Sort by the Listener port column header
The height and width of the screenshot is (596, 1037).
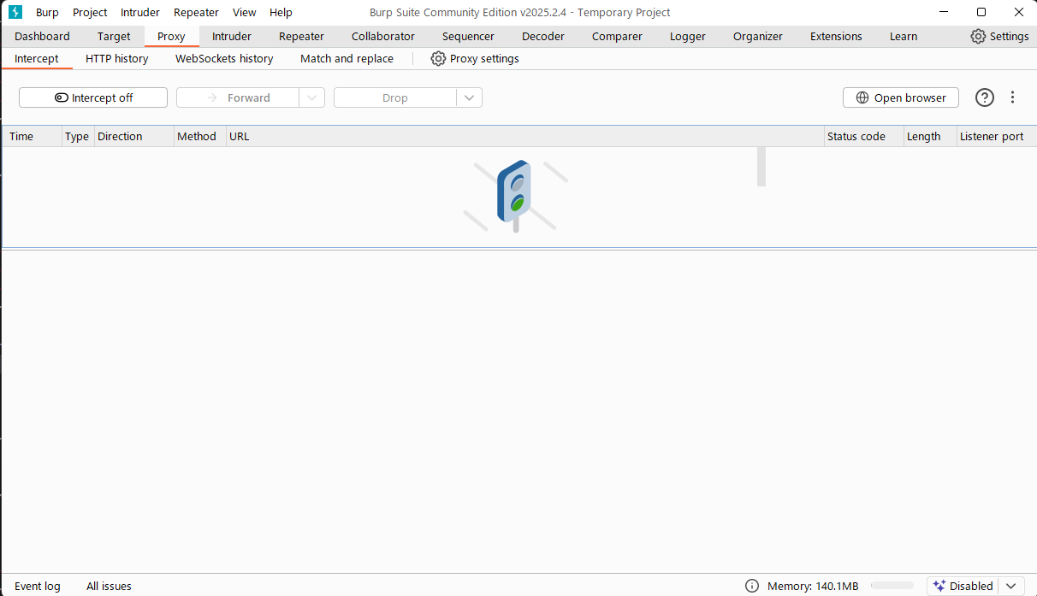(x=996, y=136)
